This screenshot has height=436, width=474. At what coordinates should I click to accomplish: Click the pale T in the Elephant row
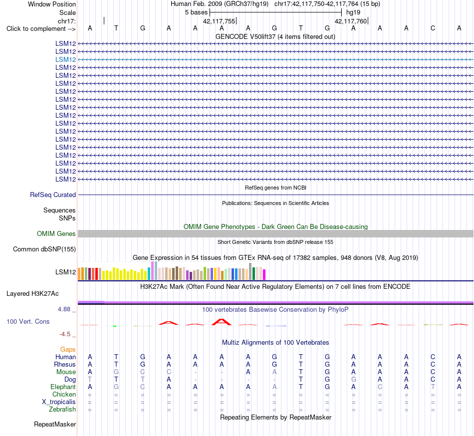433,387
